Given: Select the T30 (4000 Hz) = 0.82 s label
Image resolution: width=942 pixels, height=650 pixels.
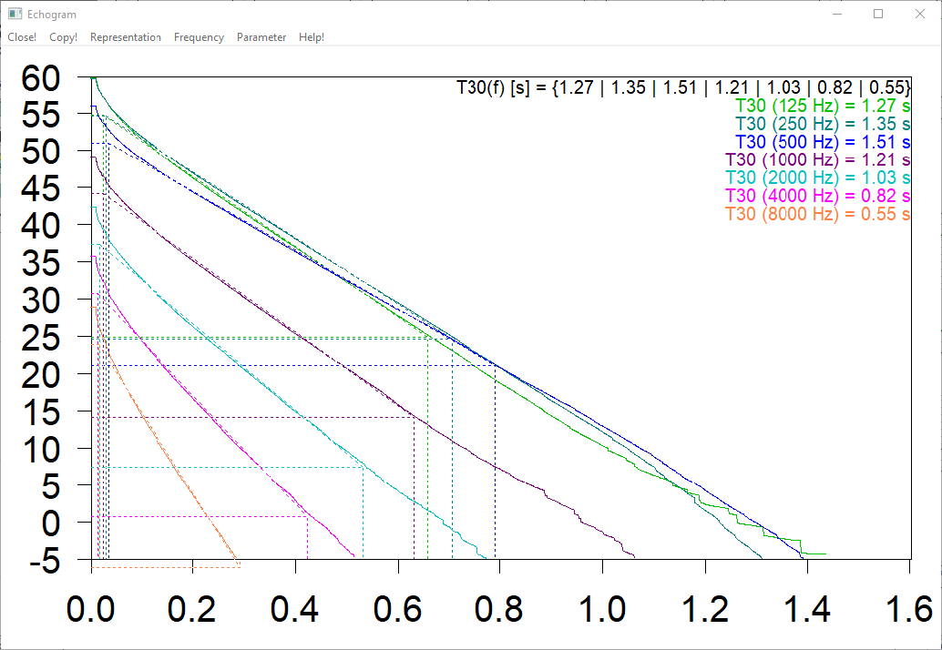Looking at the screenshot, I should pos(817,197).
